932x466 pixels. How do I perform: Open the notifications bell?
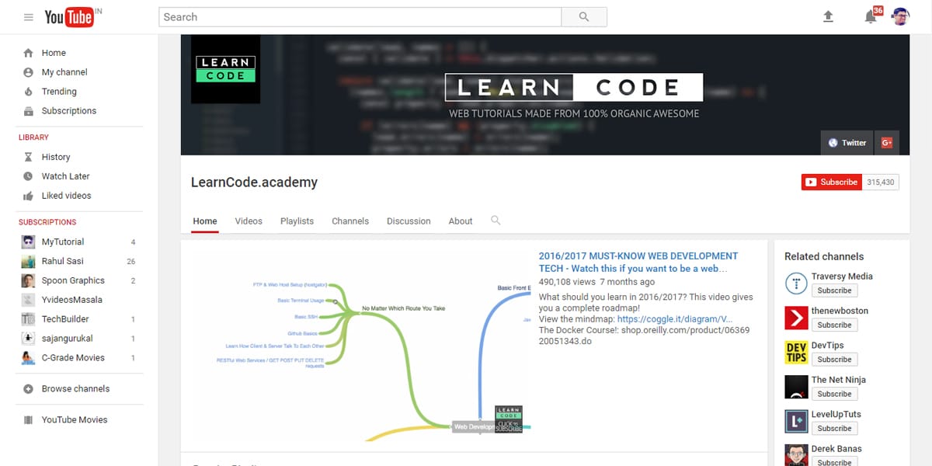871,17
